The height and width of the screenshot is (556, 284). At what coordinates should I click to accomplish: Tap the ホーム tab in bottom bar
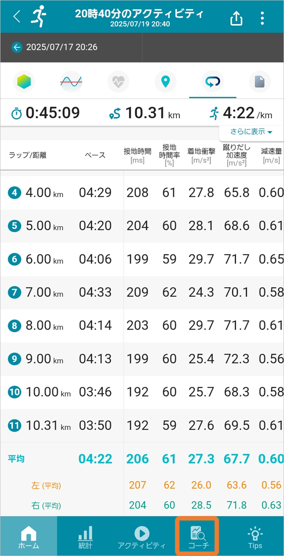(x=28, y=536)
